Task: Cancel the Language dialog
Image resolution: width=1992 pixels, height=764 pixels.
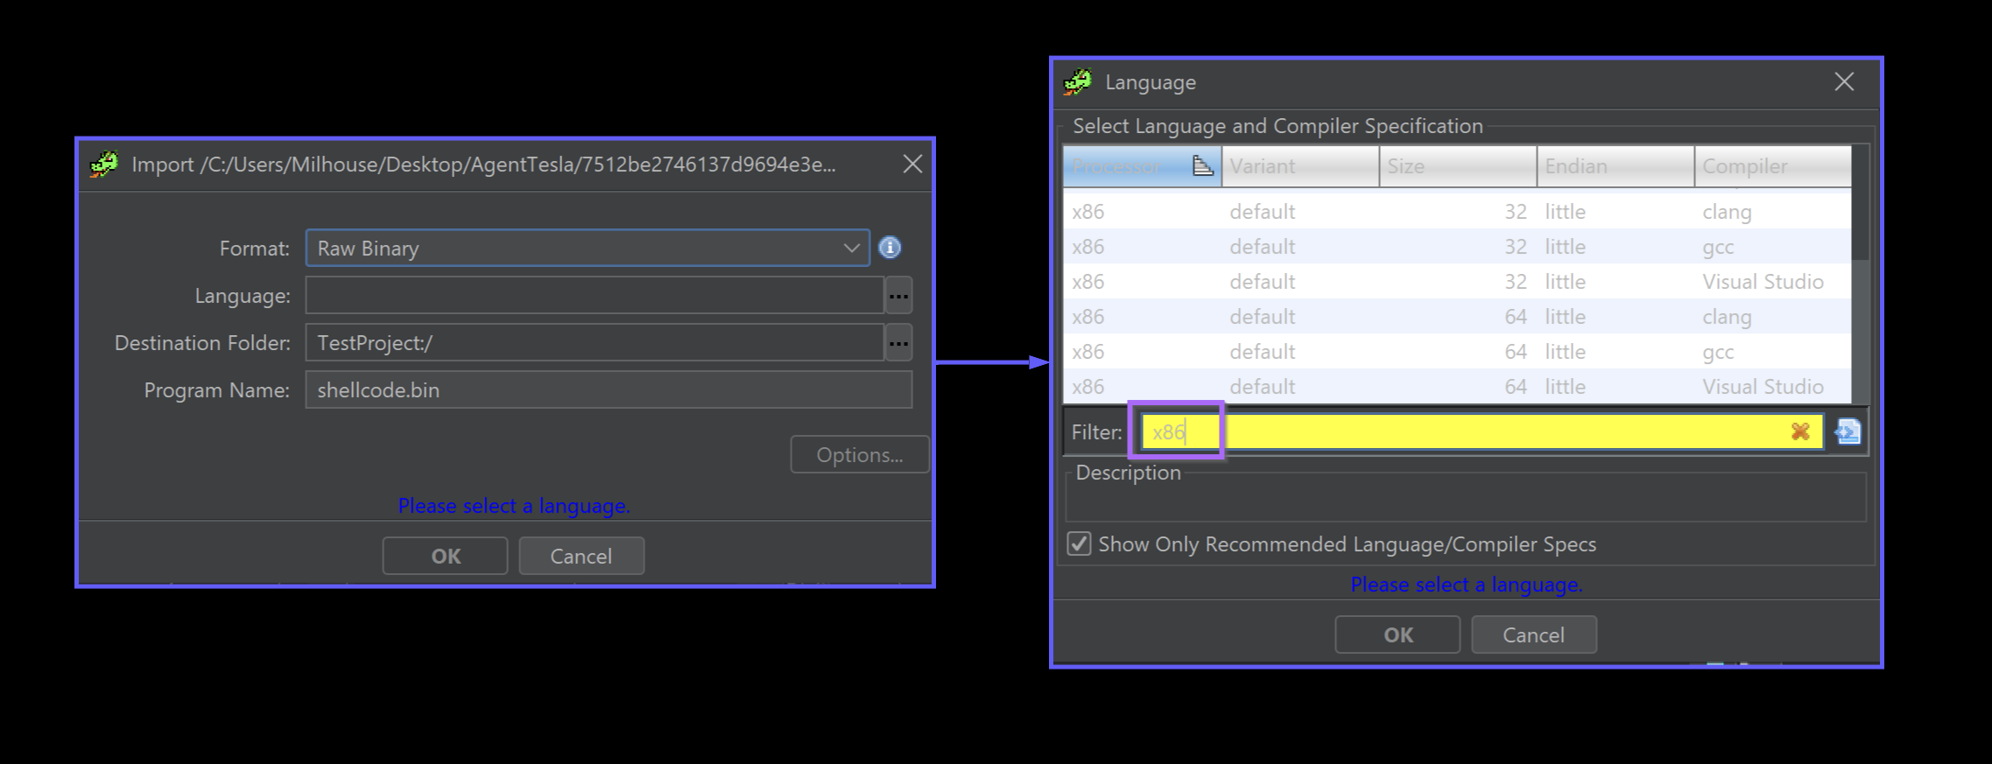Action: [1534, 634]
